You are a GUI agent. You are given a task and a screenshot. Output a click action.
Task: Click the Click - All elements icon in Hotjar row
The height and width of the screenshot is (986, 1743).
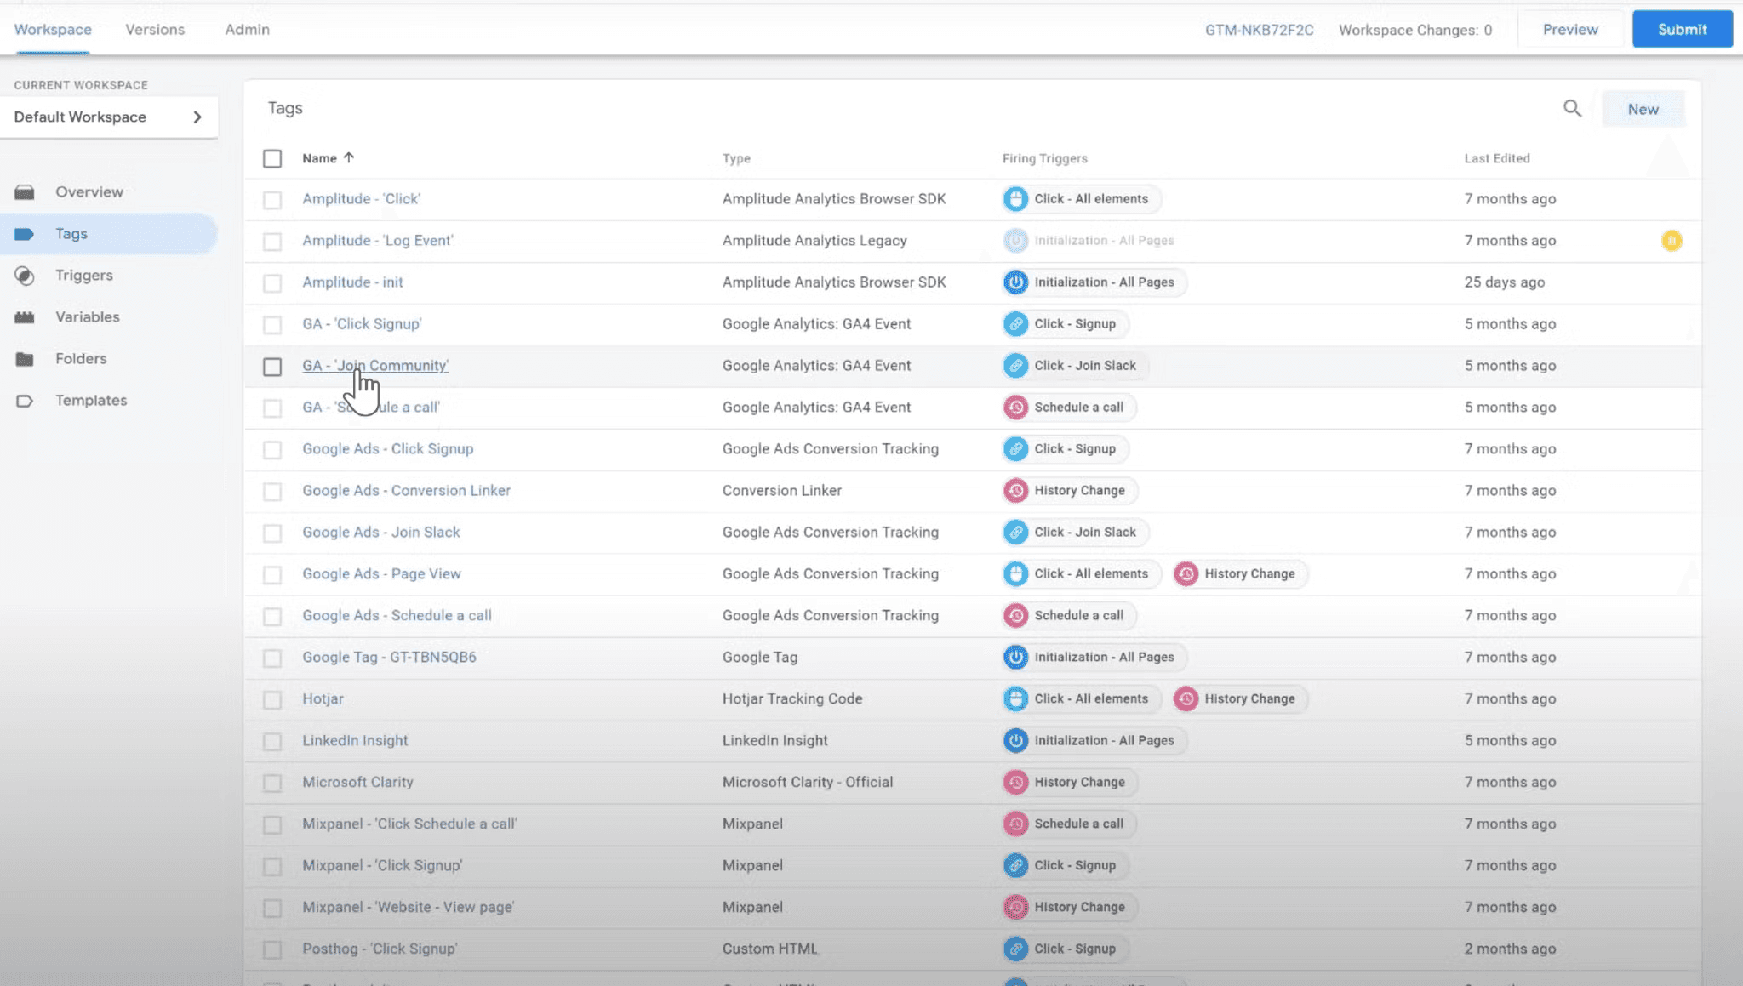1015,699
